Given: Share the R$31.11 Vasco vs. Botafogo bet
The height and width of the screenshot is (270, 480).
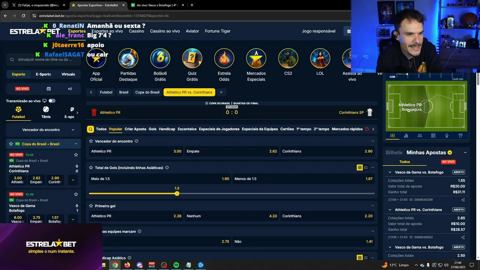Looking at the screenshot, I should coord(463,200).
